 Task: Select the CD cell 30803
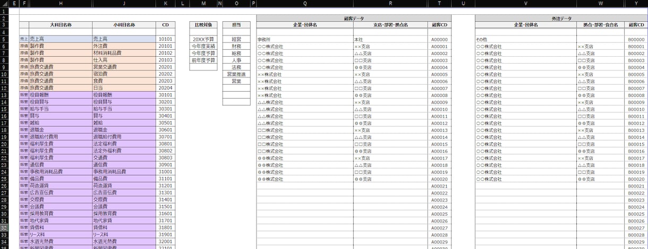pyautogui.click(x=165, y=157)
